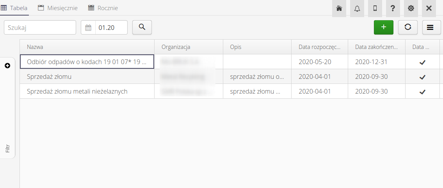Click the magnifier search button

[142, 27]
